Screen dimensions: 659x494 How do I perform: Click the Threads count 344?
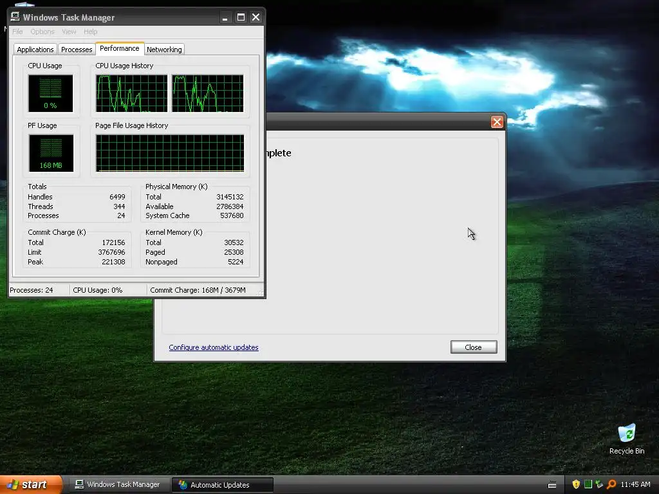pos(119,206)
